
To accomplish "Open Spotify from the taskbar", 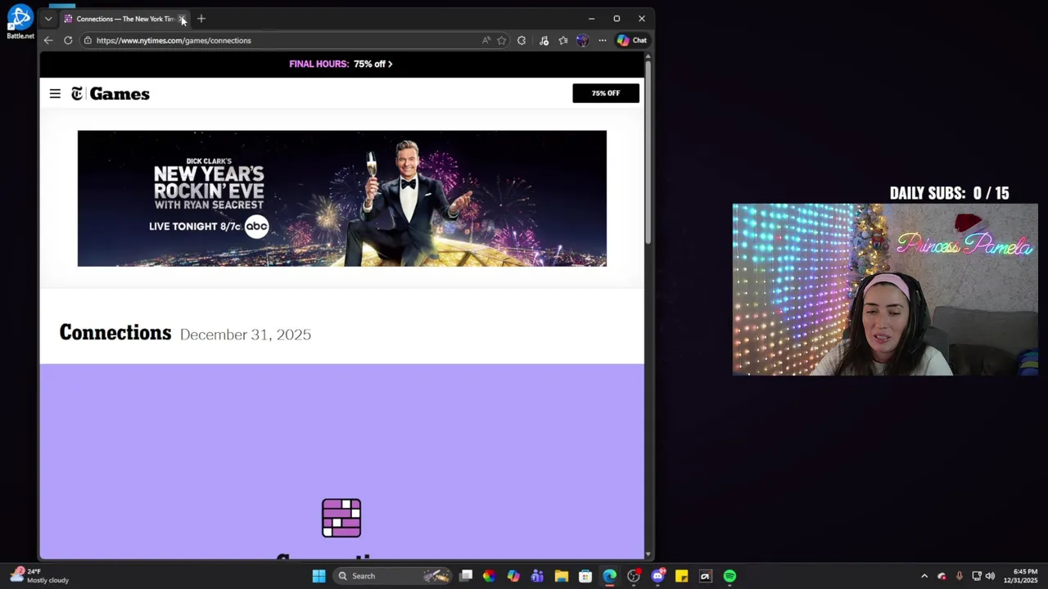I will pos(730,576).
